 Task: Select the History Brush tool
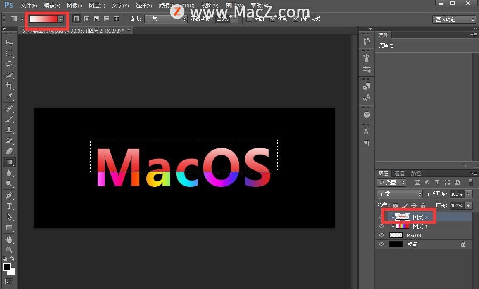pyautogui.click(x=9, y=141)
